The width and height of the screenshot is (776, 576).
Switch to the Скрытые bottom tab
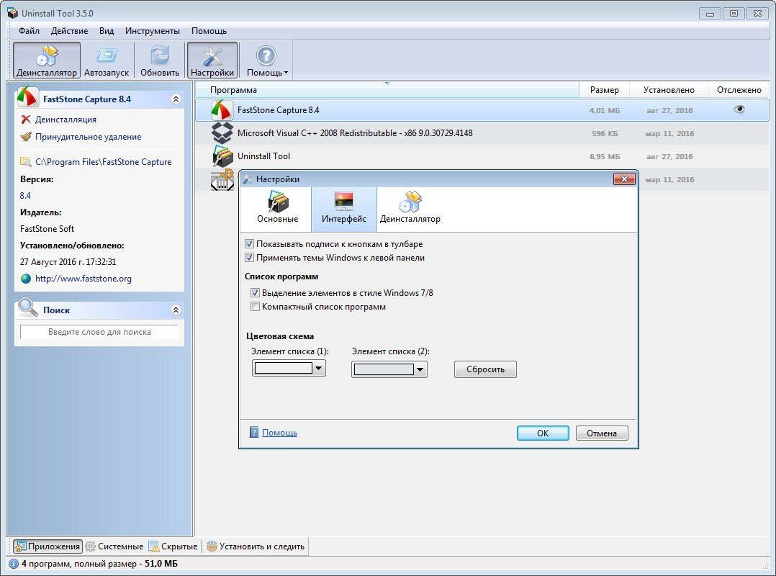point(173,546)
